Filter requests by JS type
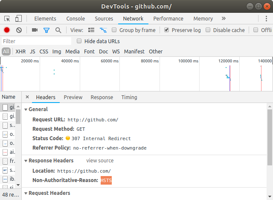 pos(32,51)
